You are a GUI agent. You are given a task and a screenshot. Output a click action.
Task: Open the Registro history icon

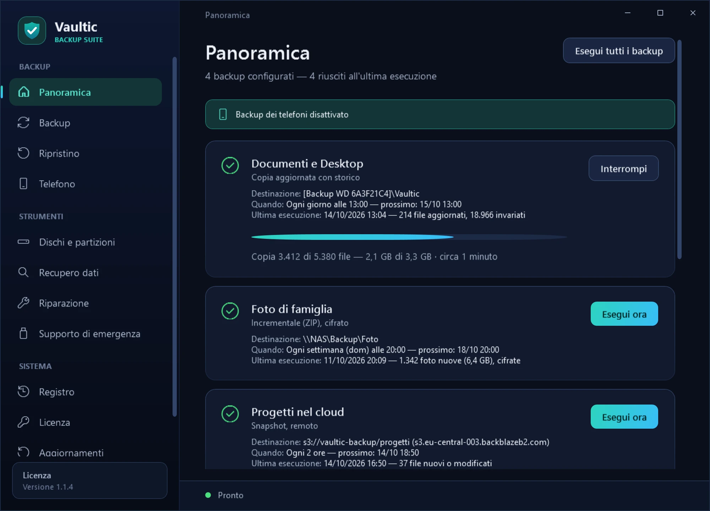(23, 392)
